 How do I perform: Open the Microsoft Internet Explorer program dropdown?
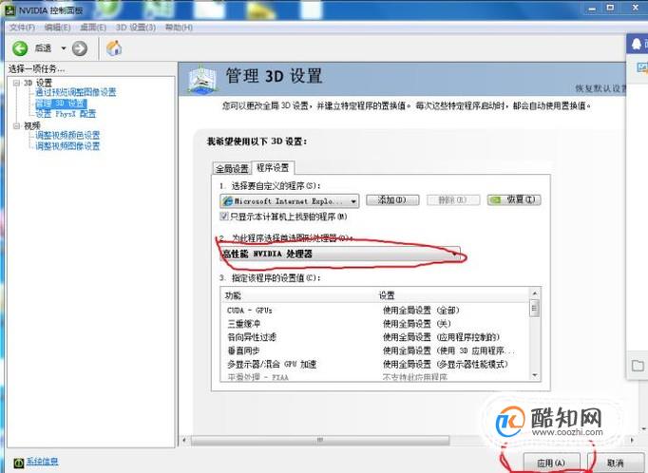[x=289, y=201]
